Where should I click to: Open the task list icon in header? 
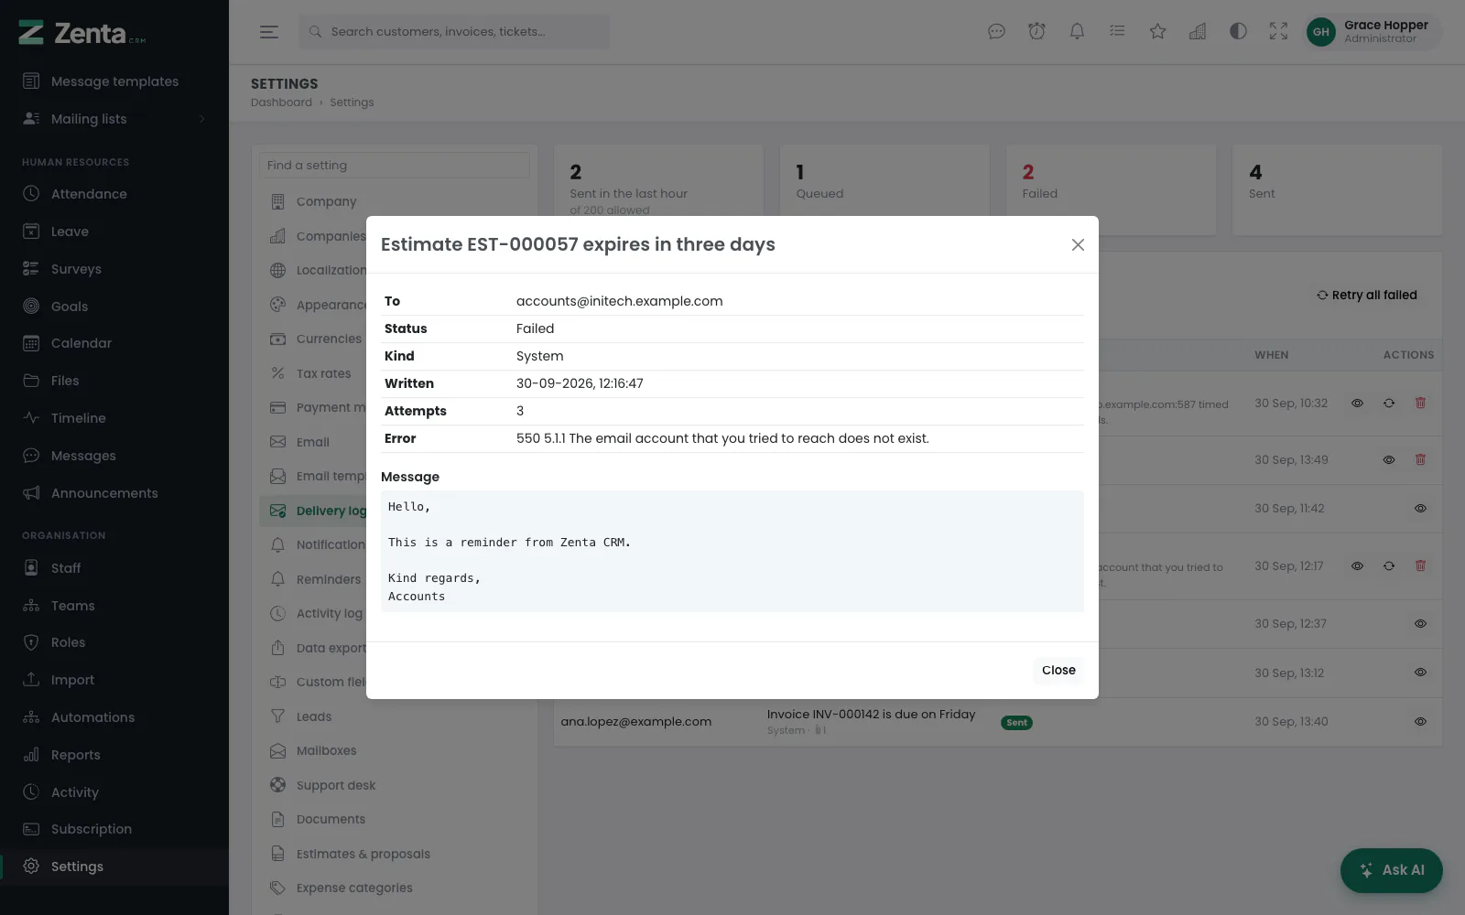[1117, 32]
